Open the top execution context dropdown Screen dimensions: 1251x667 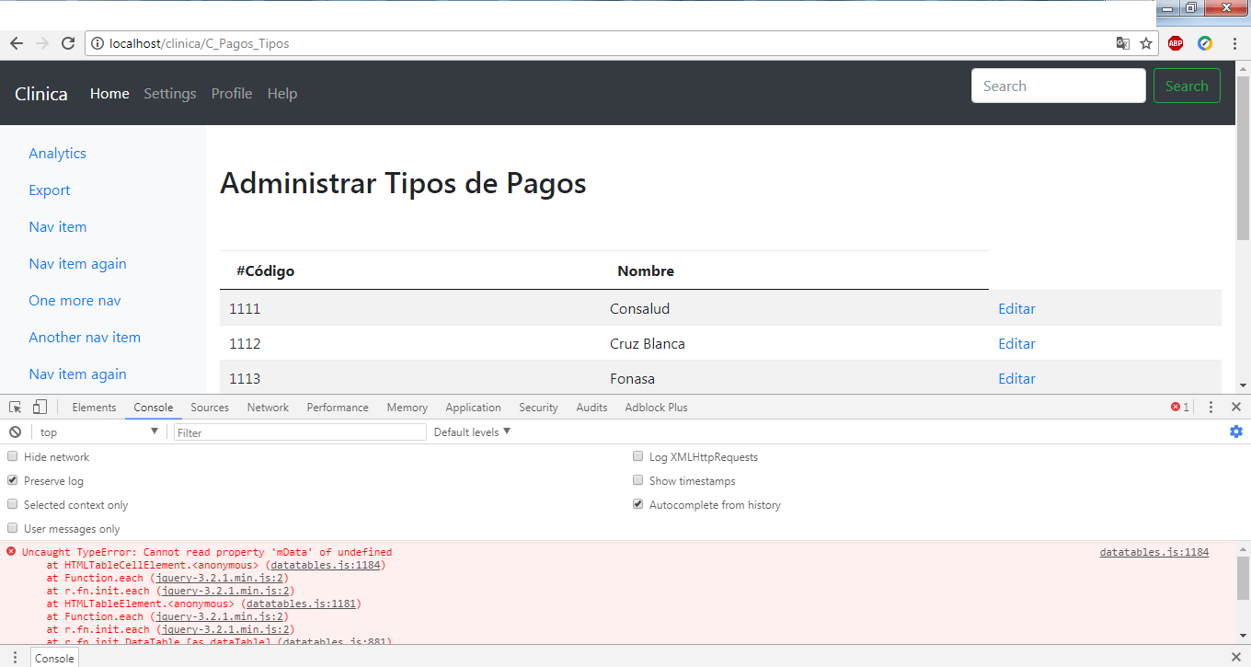coord(98,431)
